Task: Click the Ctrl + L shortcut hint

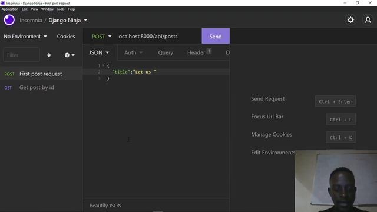Action: pos(340,120)
